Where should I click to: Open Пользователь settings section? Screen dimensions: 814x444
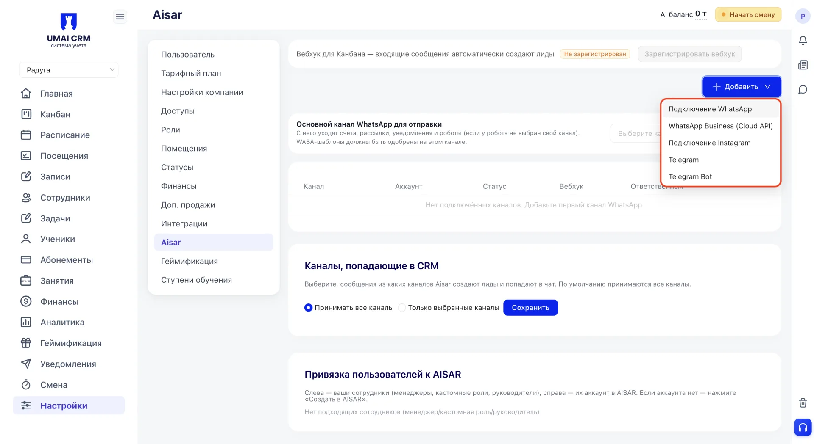tap(214, 55)
